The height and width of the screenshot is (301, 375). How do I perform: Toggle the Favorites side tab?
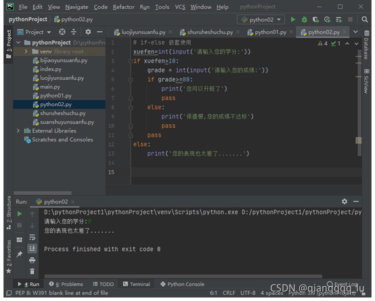[x=9, y=256]
